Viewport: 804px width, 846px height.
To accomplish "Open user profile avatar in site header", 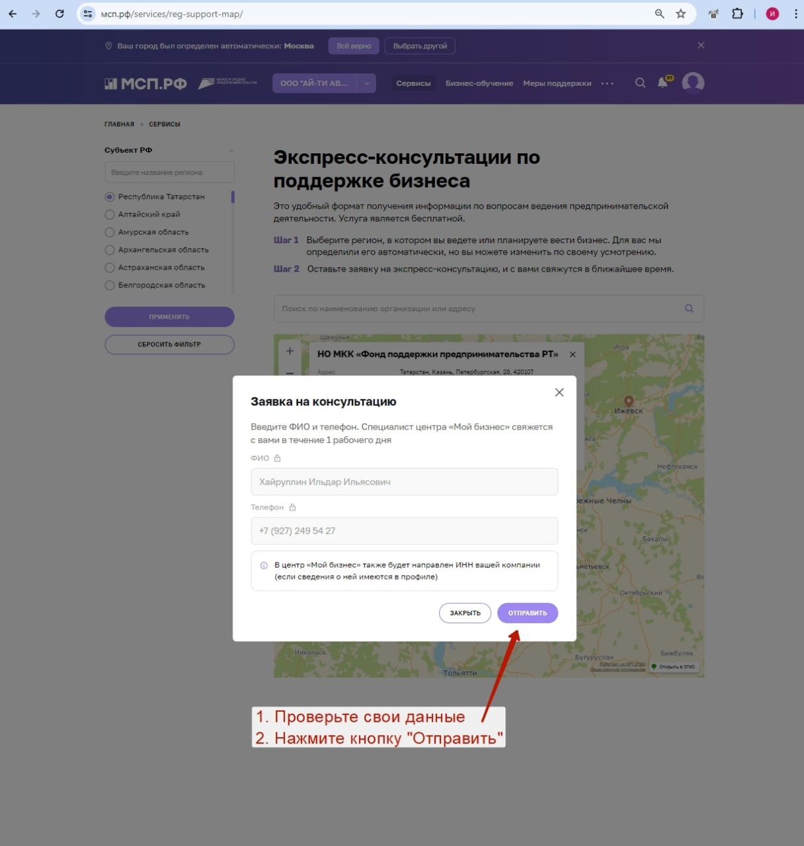I will [x=693, y=83].
